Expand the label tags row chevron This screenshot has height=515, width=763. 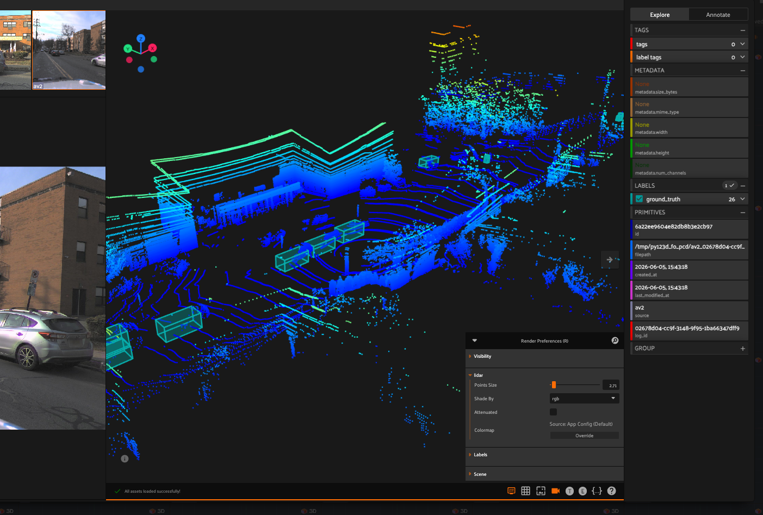[742, 57]
